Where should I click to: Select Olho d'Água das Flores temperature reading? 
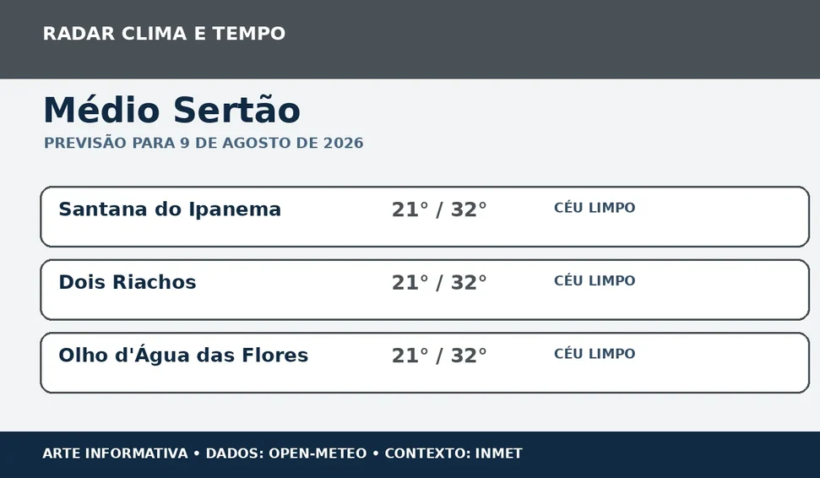click(x=439, y=356)
